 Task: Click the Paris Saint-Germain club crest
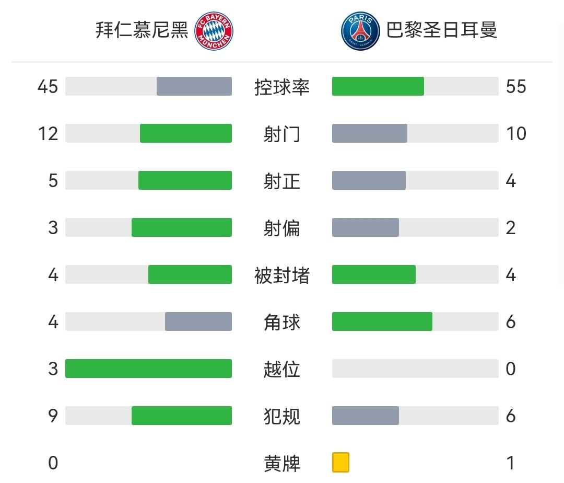click(x=360, y=31)
